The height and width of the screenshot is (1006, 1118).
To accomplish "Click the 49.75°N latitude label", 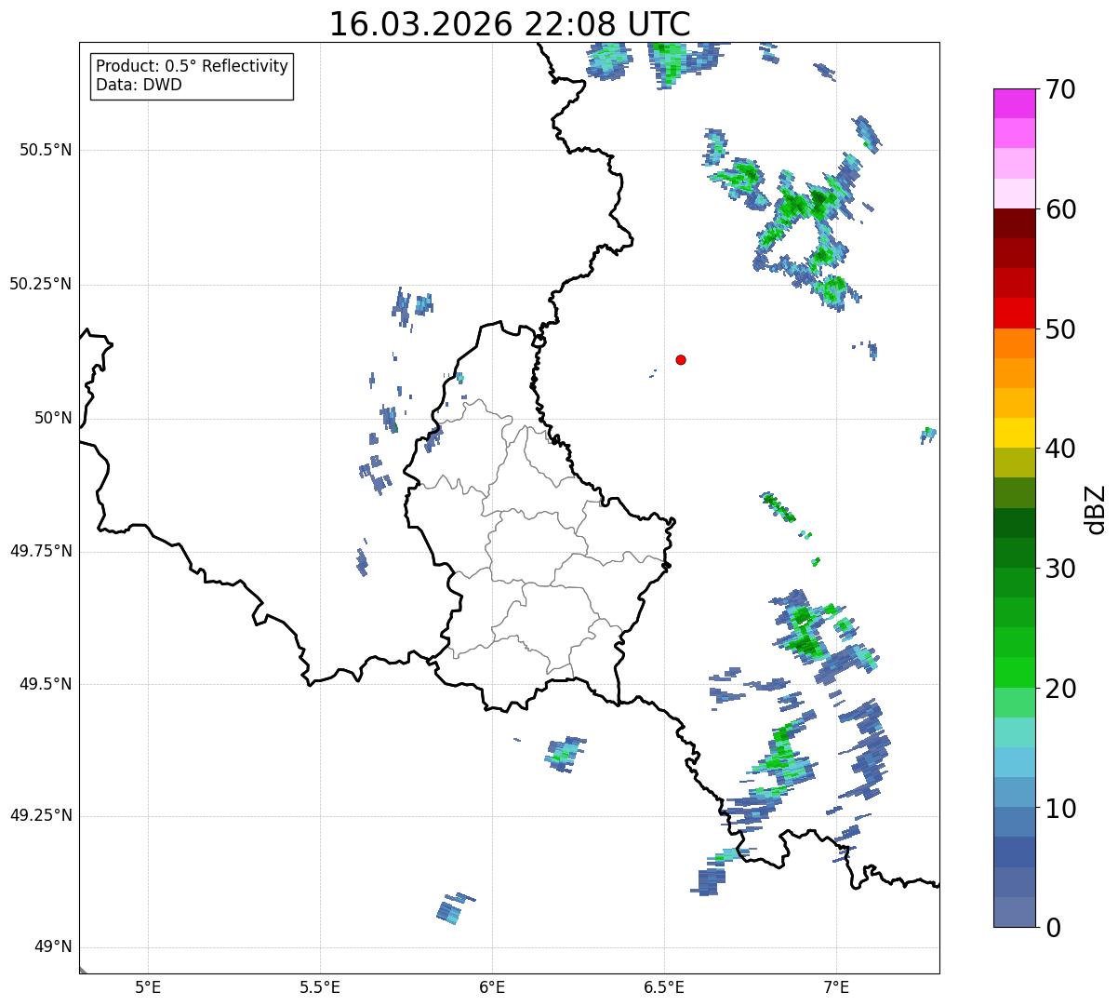I will point(41,552).
